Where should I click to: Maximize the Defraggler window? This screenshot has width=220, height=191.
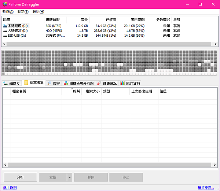[200, 4]
